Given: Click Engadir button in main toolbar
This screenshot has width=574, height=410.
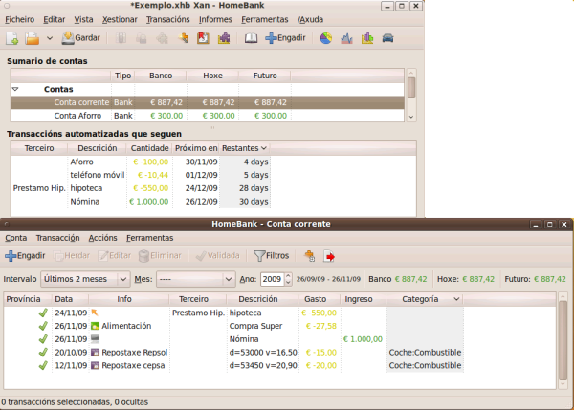Looking at the screenshot, I should 285,38.
